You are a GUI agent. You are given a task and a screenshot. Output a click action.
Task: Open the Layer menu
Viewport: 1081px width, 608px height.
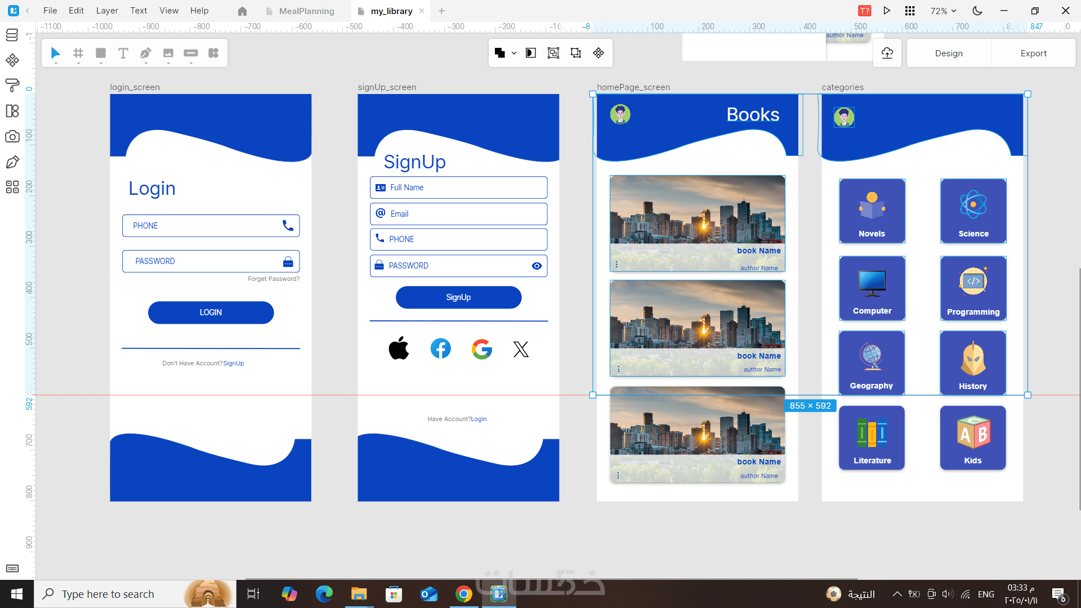point(106,11)
